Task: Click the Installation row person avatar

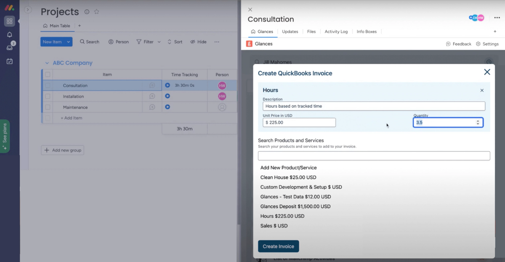Action: coord(222,96)
